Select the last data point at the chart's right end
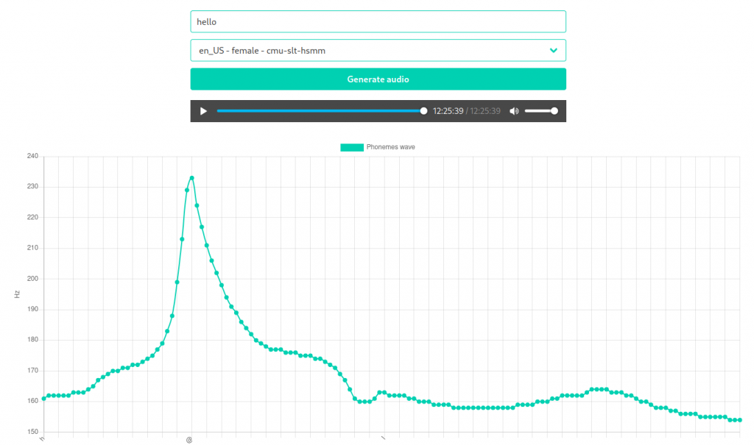The width and height of the screenshot is (754, 445). coord(739,420)
